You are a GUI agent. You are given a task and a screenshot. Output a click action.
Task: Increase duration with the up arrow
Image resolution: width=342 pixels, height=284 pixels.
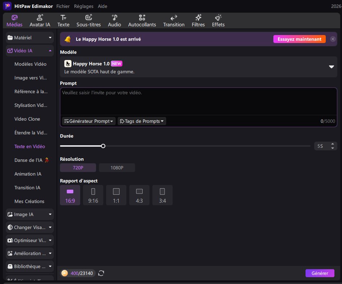[x=332, y=144]
